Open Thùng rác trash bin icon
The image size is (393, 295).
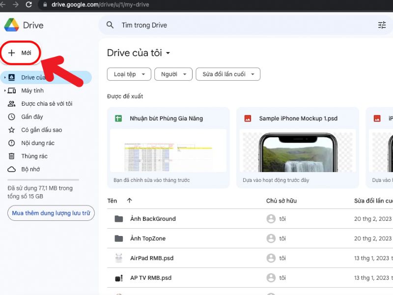(11, 156)
